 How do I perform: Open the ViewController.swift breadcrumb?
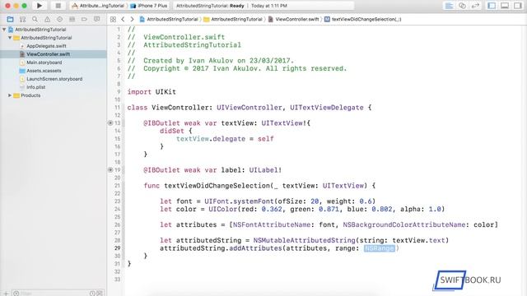pos(293,19)
